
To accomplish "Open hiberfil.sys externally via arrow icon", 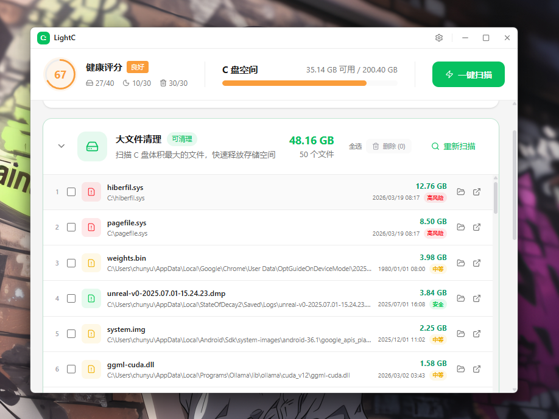I will tap(477, 192).
